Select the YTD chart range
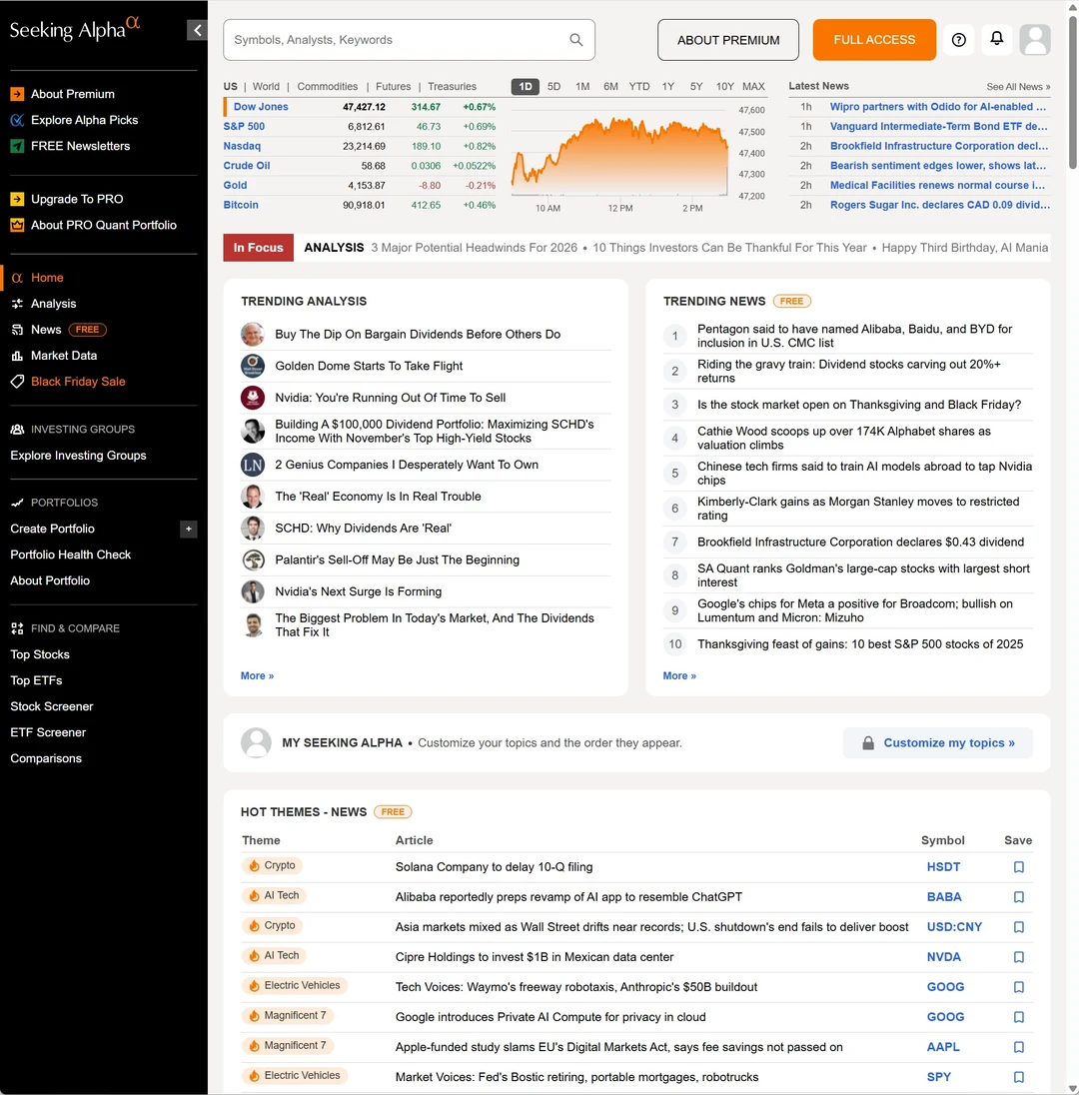The width and height of the screenshot is (1079, 1095). coord(639,87)
